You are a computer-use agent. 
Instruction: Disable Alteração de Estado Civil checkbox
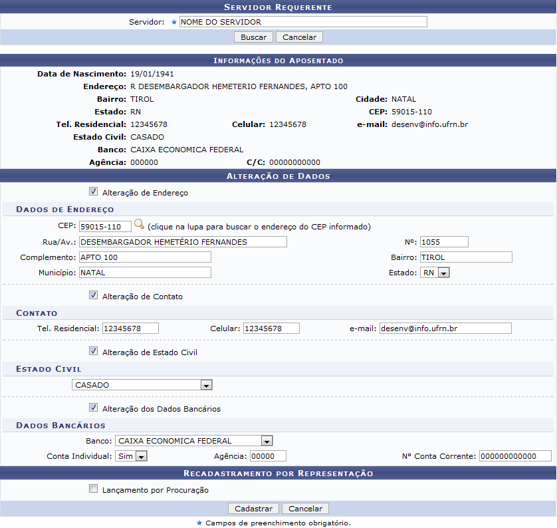(x=93, y=352)
